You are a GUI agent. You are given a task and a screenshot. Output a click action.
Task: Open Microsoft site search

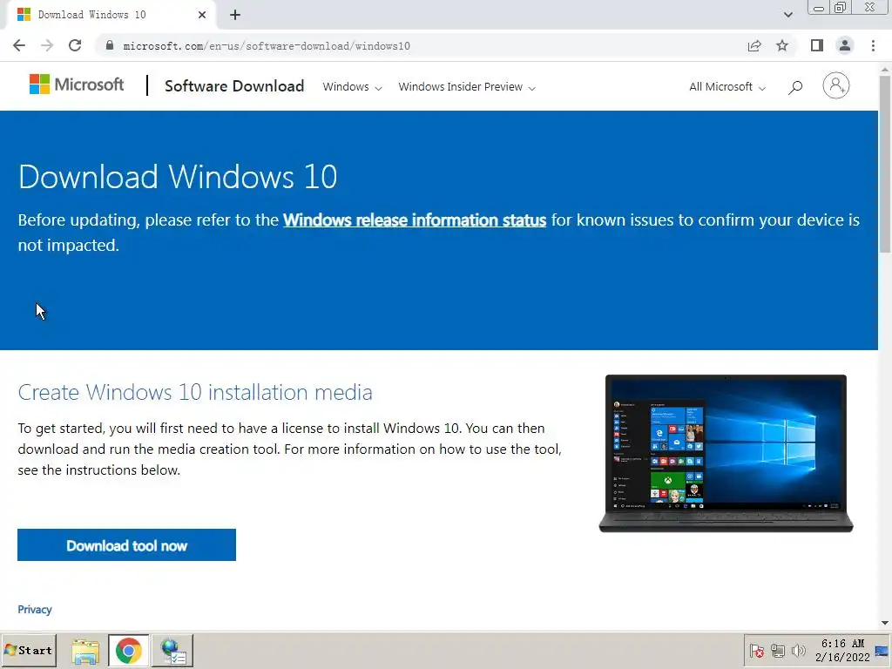795,87
